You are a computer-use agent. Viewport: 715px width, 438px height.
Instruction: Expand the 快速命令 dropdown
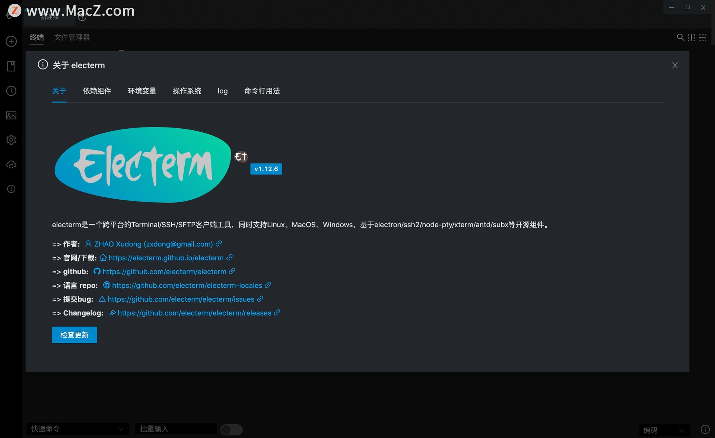78,429
